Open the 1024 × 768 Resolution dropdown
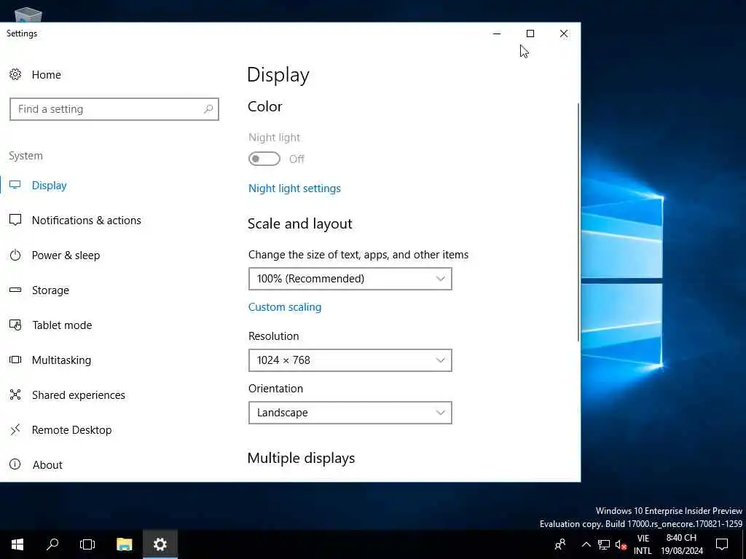The image size is (746, 559). pyautogui.click(x=350, y=360)
